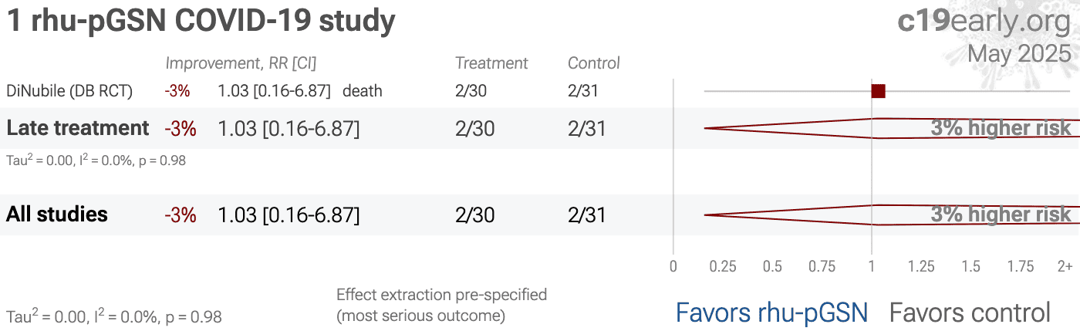Click the Late treatment row label
This screenshot has width=1080, height=331.
tap(77, 128)
